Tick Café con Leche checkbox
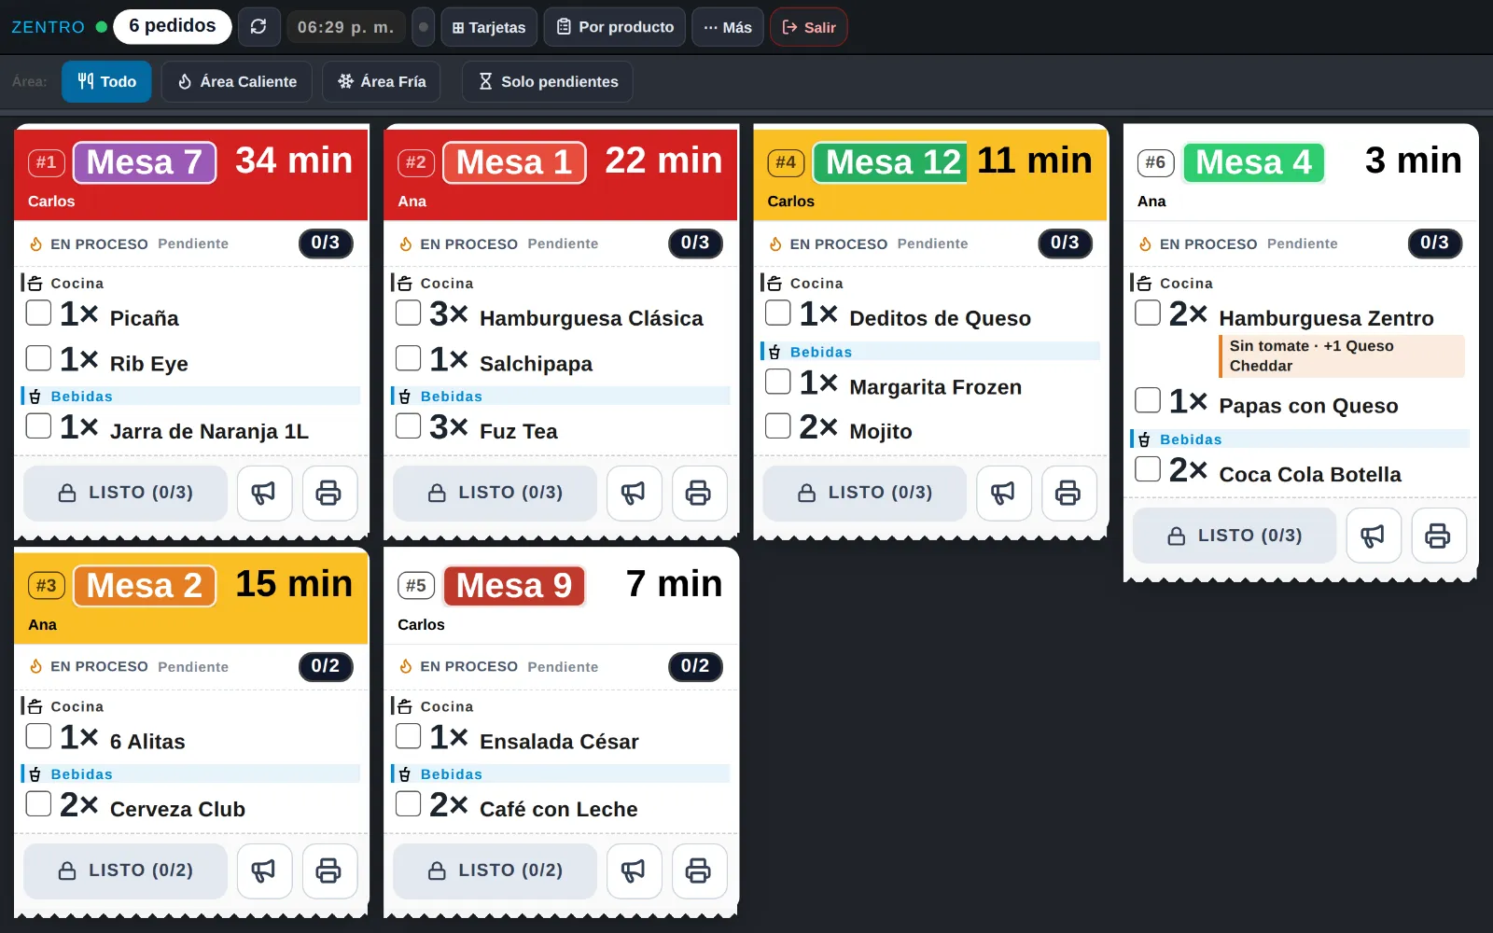The image size is (1493, 933). 408,803
